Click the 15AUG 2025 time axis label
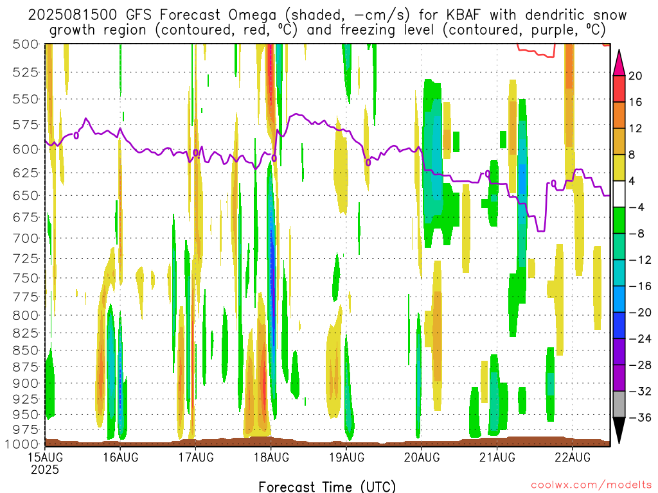The image size is (658, 493). [x=45, y=463]
